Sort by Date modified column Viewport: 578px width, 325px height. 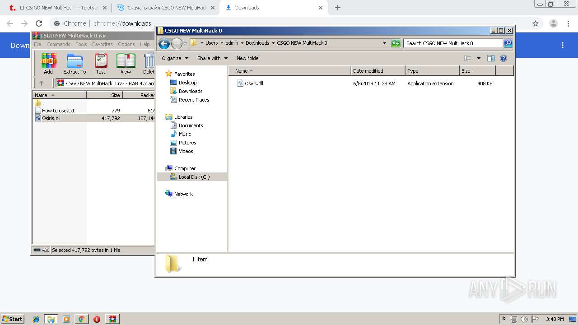[x=378, y=71]
